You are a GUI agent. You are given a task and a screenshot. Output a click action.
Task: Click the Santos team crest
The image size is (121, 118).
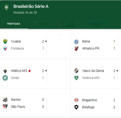[x=5, y=100]
